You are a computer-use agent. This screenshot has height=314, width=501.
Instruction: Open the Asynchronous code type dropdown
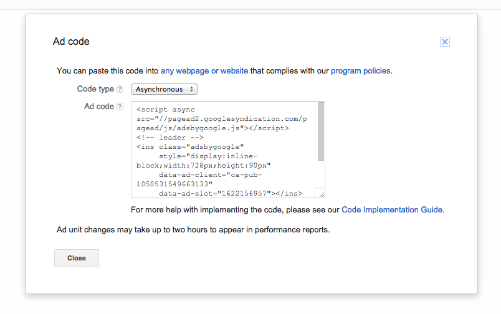pos(164,89)
